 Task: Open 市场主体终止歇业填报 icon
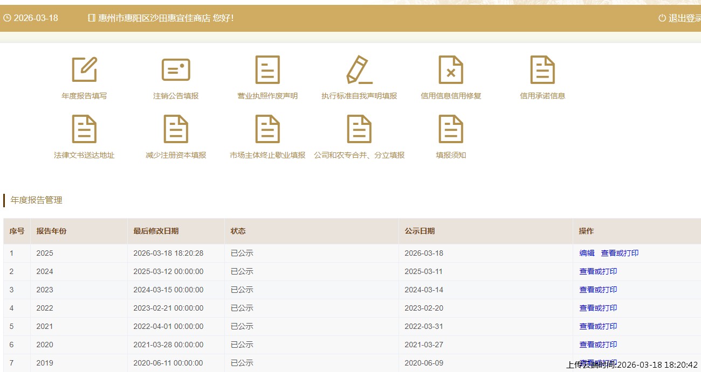pos(267,129)
